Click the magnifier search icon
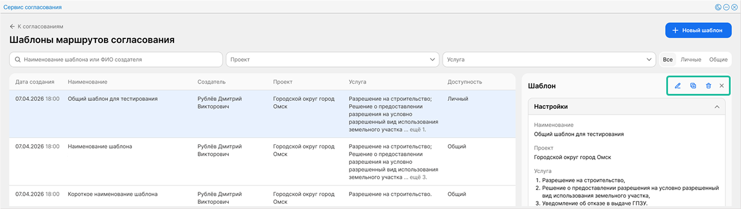Viewport: 741px width, 209px height. point(18,60)
